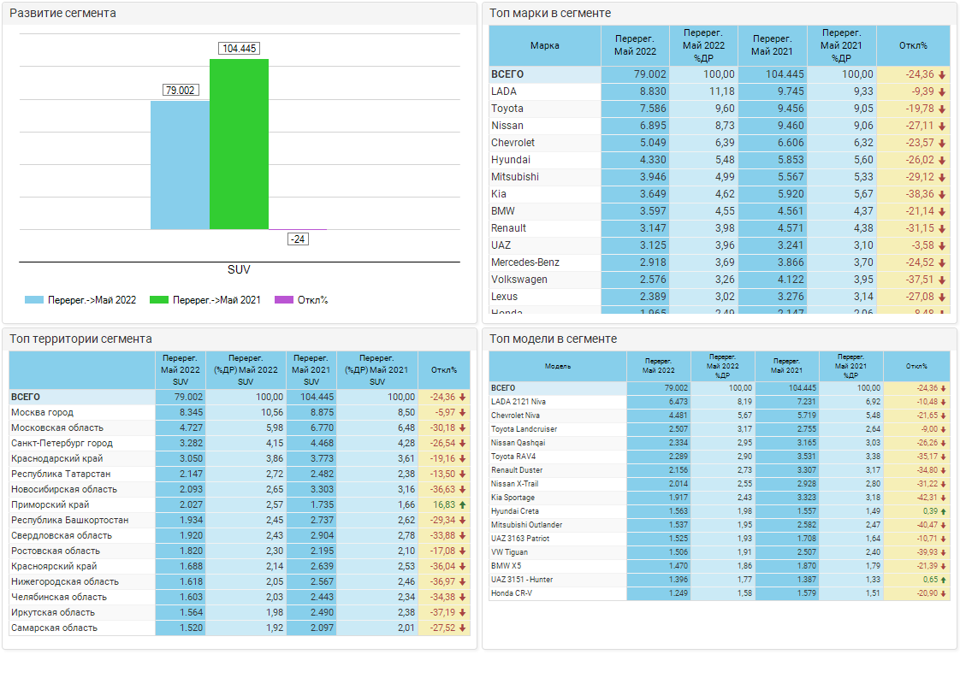Click blue legend swatch for Май 2022

[x=34, y=300]
